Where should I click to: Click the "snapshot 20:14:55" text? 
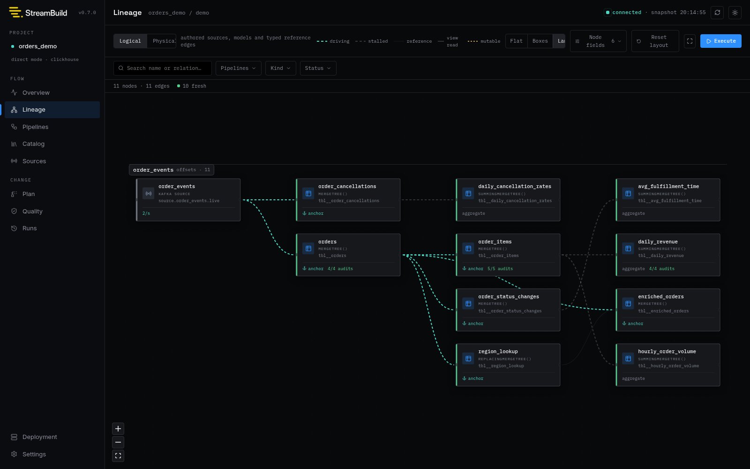[x=678, y=13]
